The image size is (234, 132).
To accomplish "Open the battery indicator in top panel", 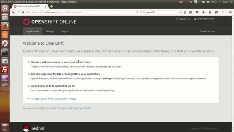I will click(x=211, y=2).
